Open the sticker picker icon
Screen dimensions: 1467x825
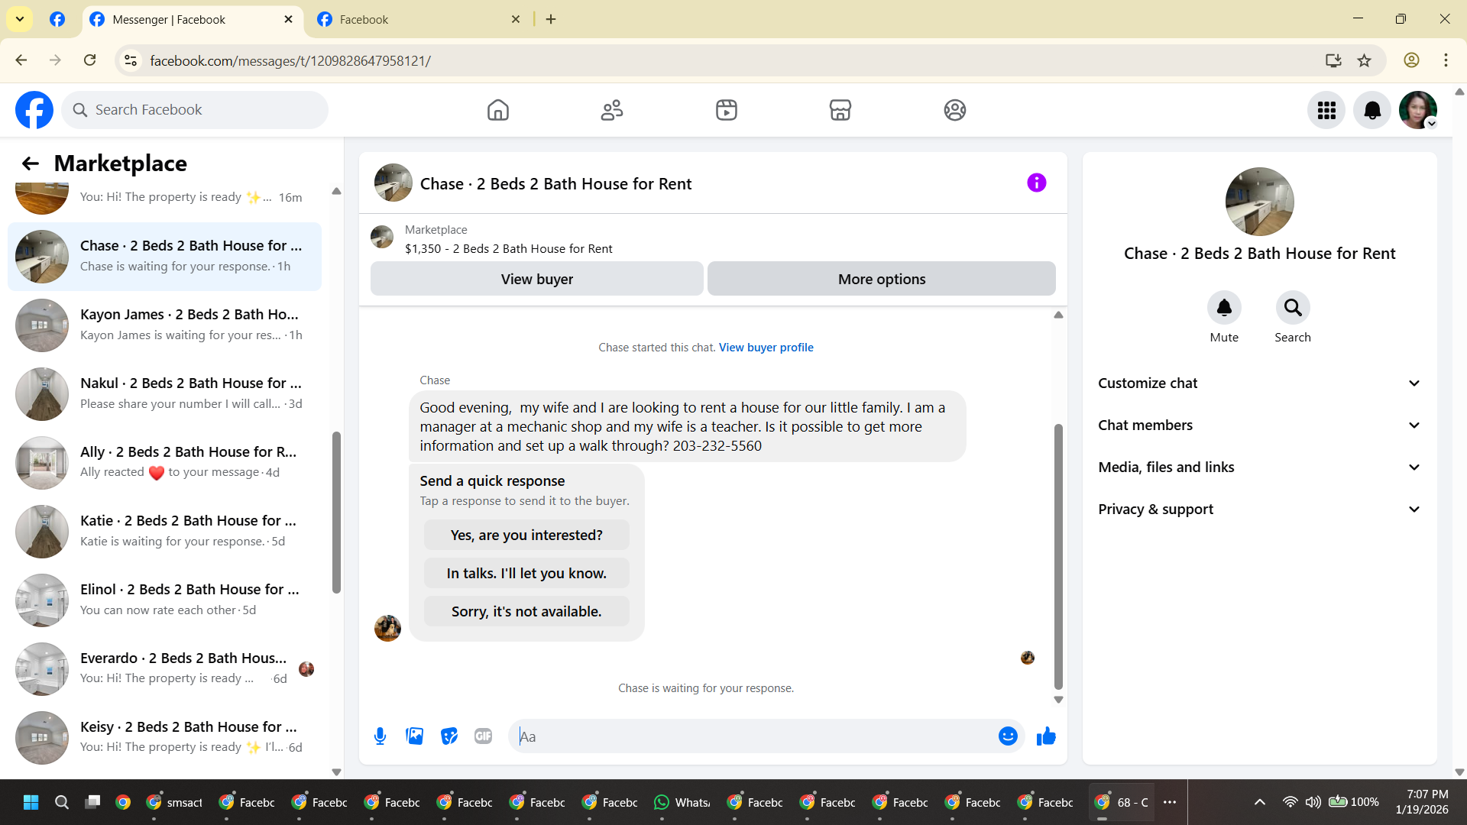(449, 736)
